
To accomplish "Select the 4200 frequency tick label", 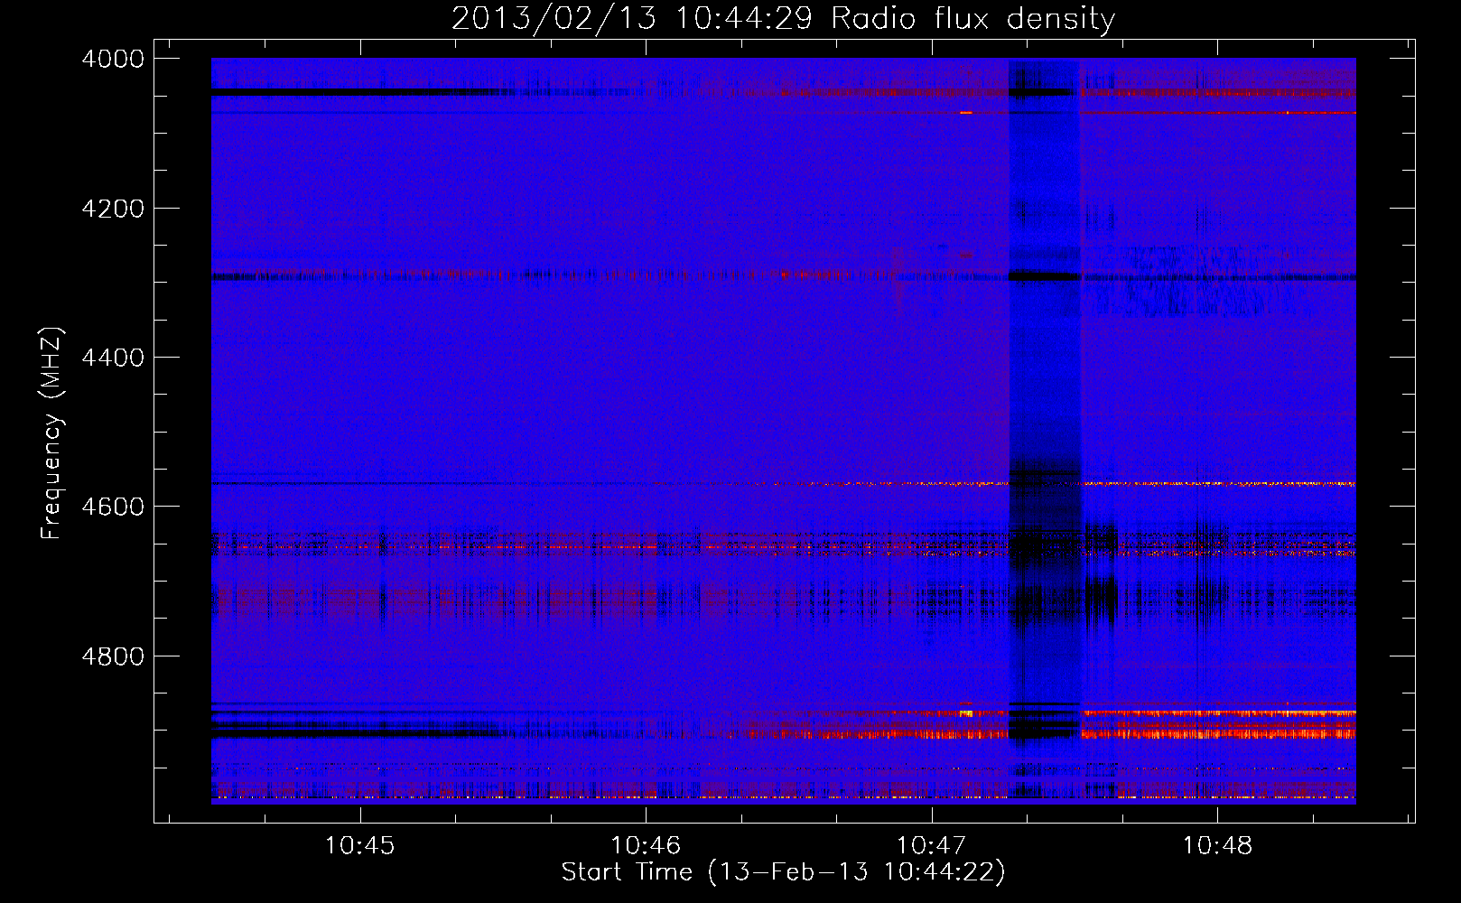I will coord(113,209).
